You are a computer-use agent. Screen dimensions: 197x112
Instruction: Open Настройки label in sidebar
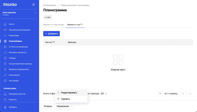(x=14, y=81)
